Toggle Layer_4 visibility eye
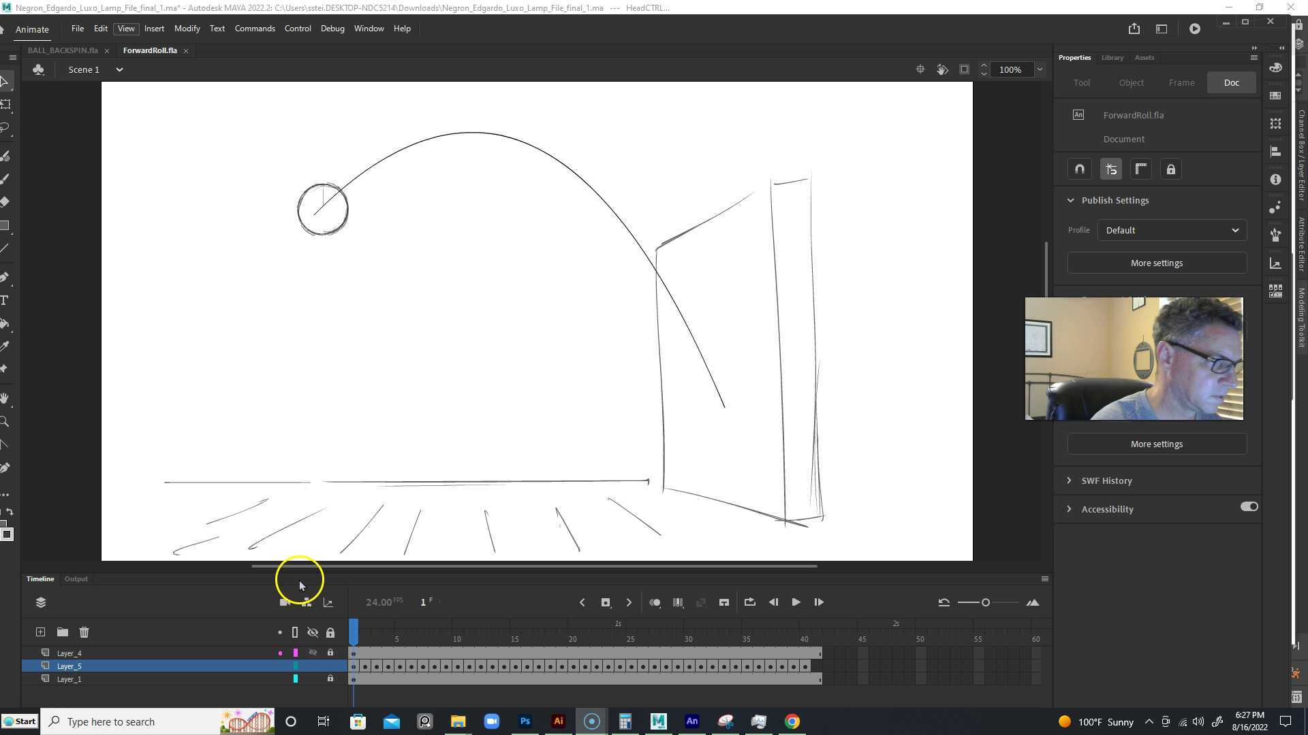 [313, 653]
